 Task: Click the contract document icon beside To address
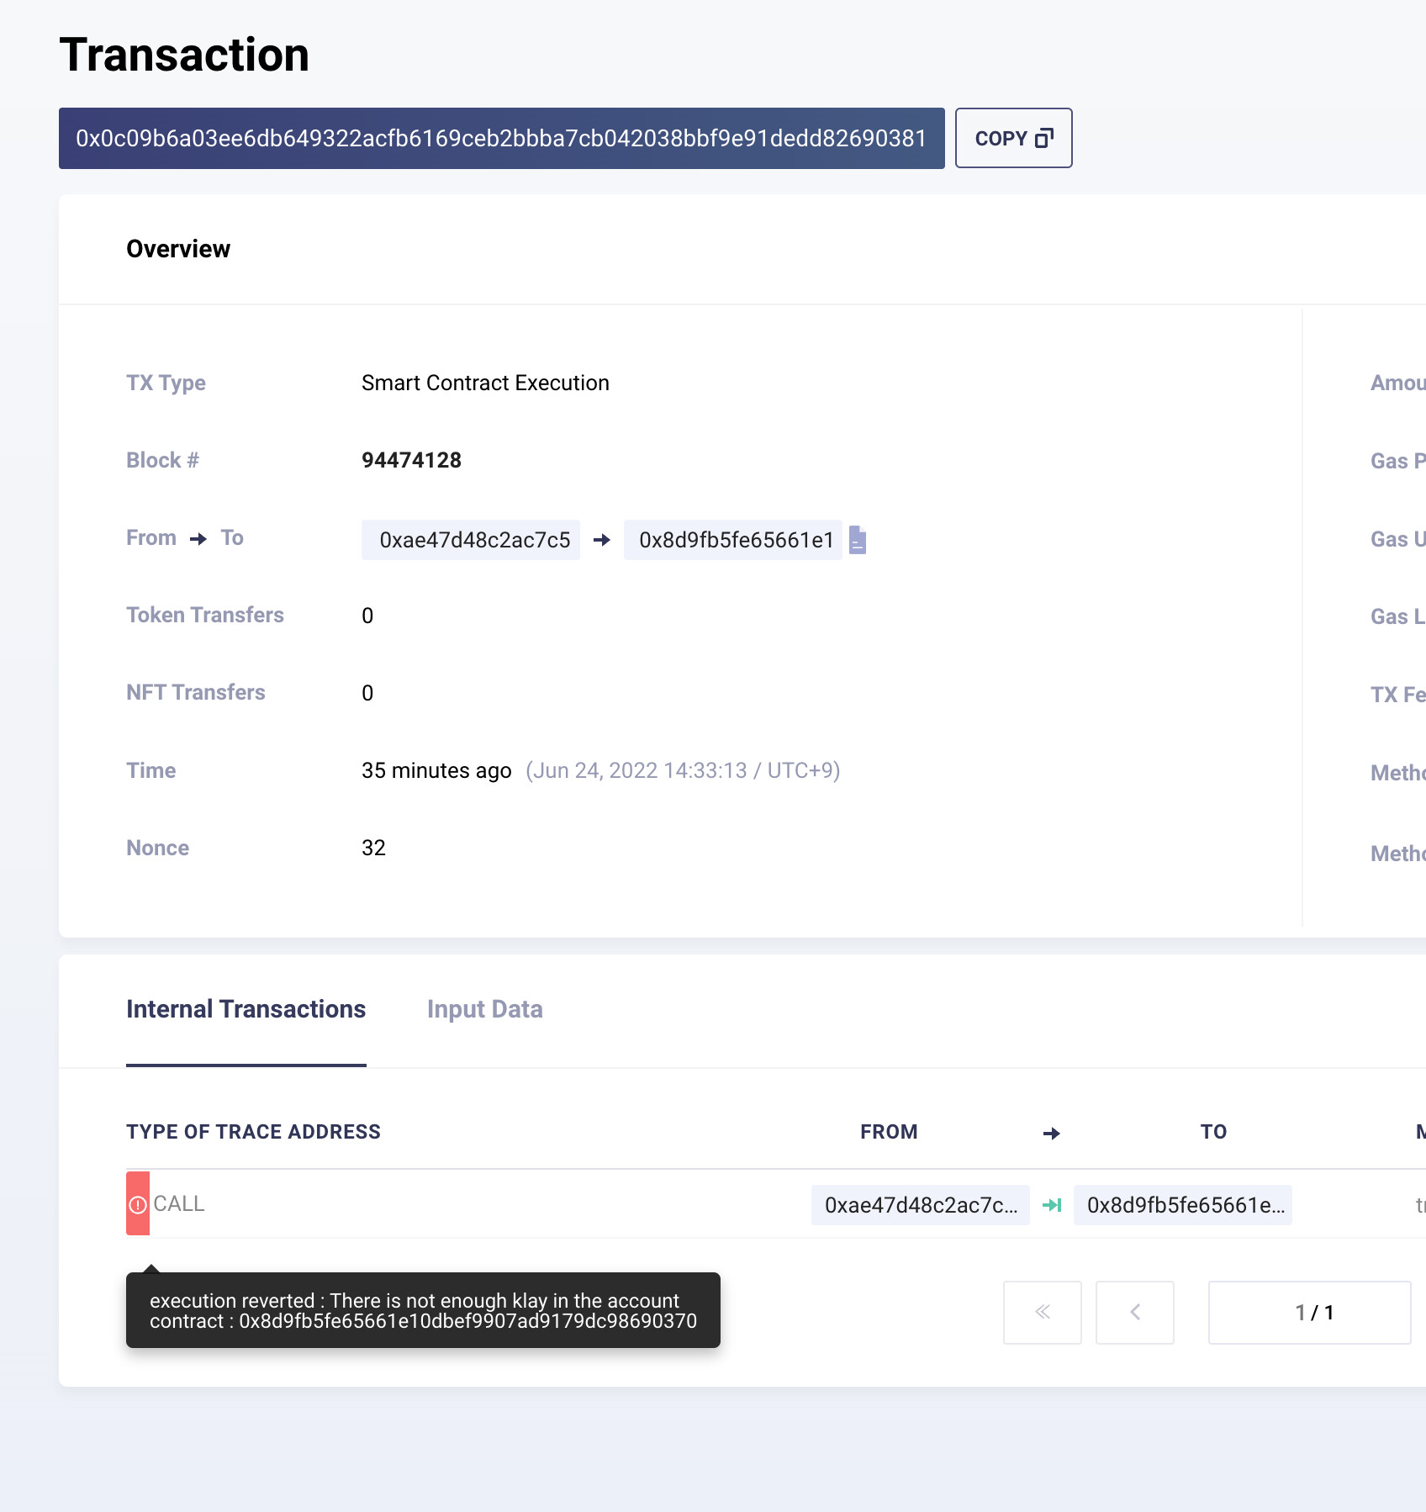(x=858, y=540)
